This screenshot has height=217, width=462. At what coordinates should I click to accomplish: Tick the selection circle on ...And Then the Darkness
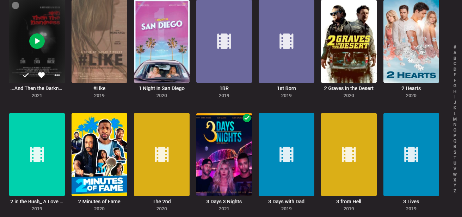(16, 5)
